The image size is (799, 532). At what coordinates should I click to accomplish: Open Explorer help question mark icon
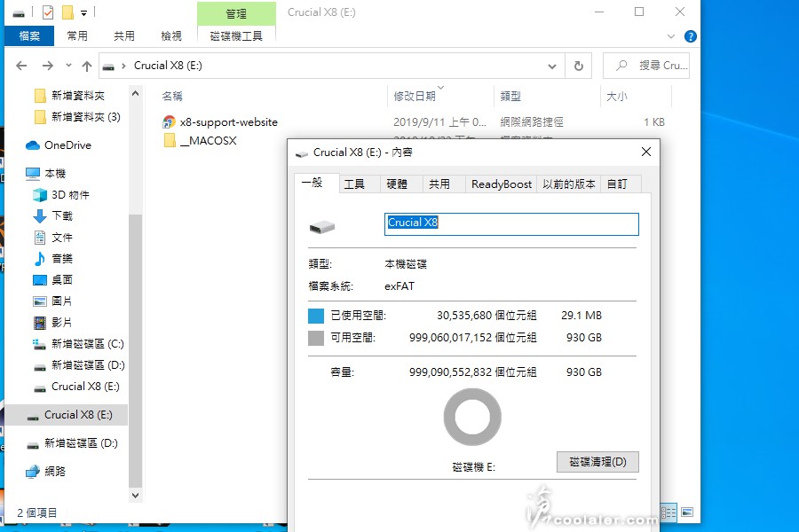coord(691,36)
